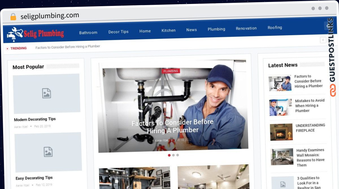
Task: Open the Modern Decorating Tips article
Action: coord(35,119)
